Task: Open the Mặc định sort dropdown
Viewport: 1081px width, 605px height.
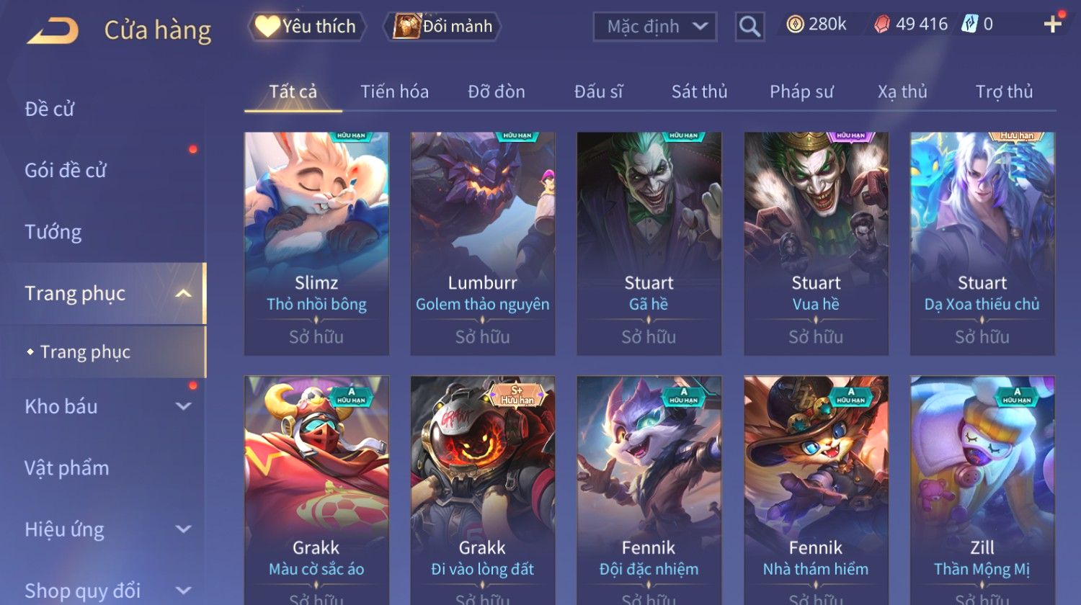Action: (655, 27)
